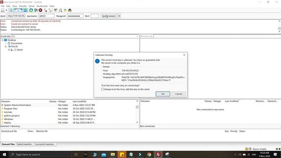
Task: Click in the Port input field
Action: coord(95,16)
